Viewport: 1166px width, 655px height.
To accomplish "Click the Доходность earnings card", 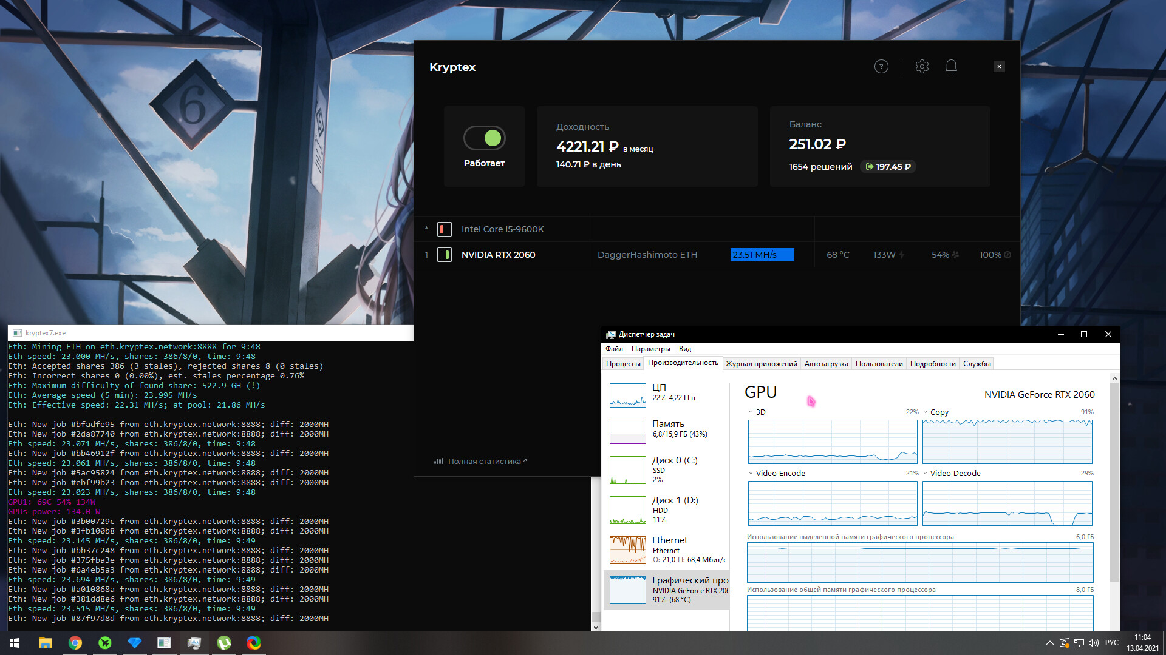I will 647,146.
